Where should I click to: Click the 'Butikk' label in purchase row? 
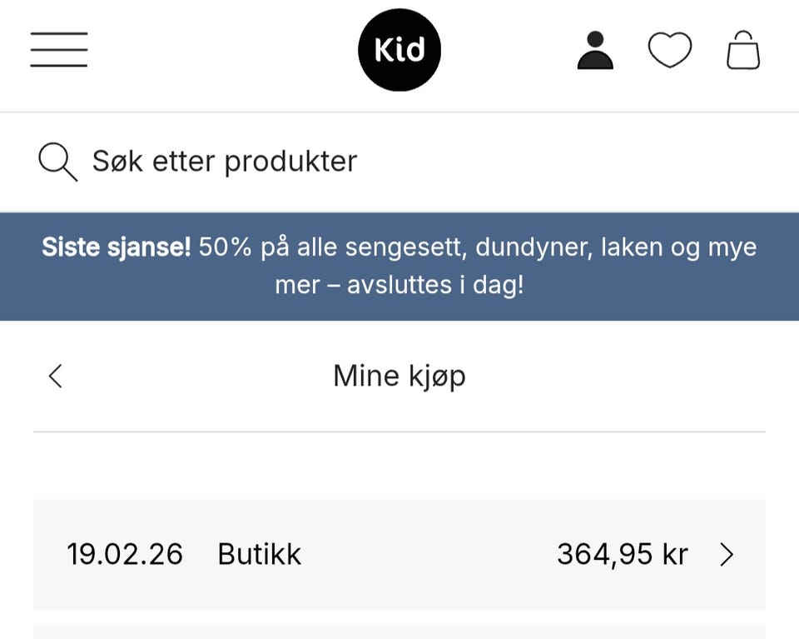(260, 554)
